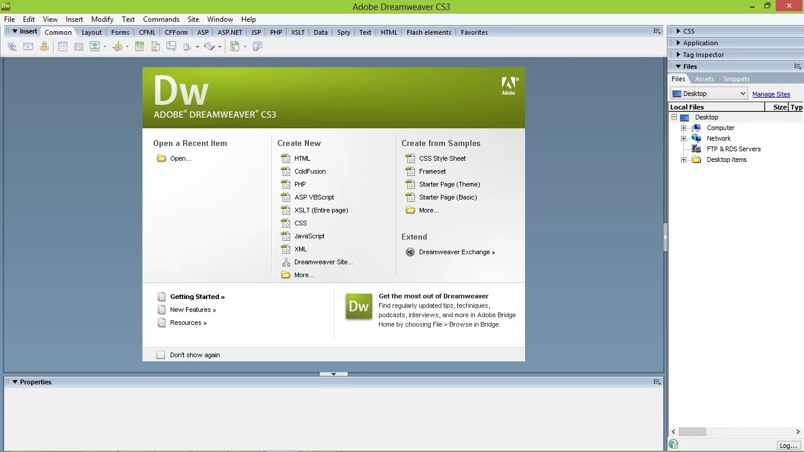Click the Head elements icon

(188, 46)
